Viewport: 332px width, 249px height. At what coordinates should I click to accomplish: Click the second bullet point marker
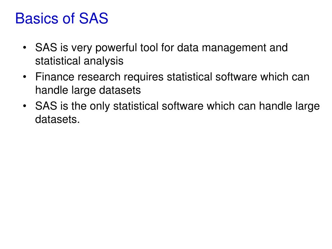[x=25, y=77]
